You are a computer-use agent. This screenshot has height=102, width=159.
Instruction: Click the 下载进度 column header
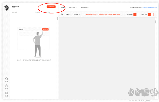(x=38, y=12)
